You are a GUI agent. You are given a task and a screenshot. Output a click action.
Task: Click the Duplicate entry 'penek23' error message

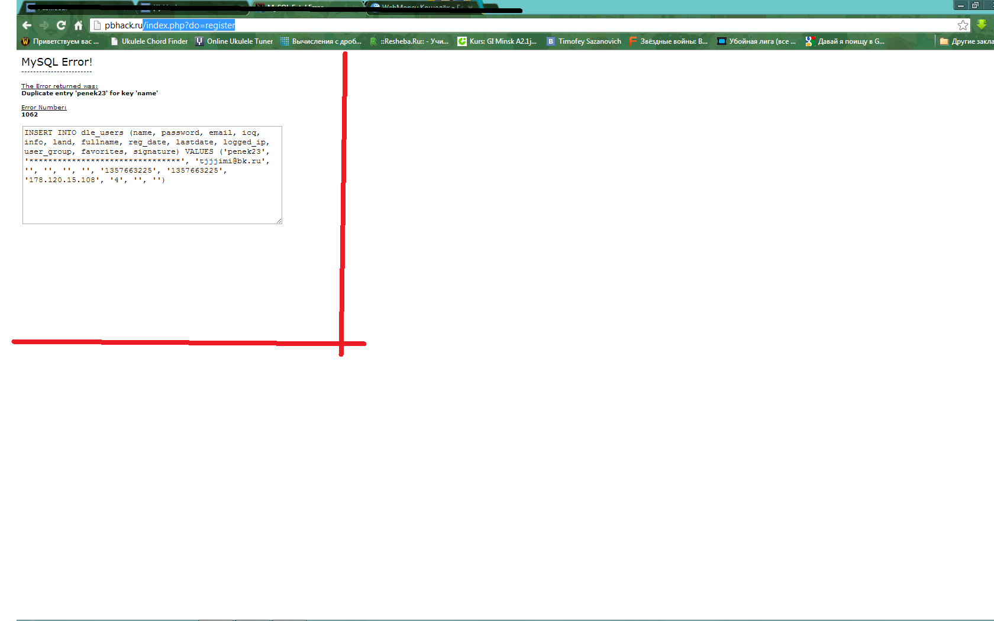coord(90,93)
